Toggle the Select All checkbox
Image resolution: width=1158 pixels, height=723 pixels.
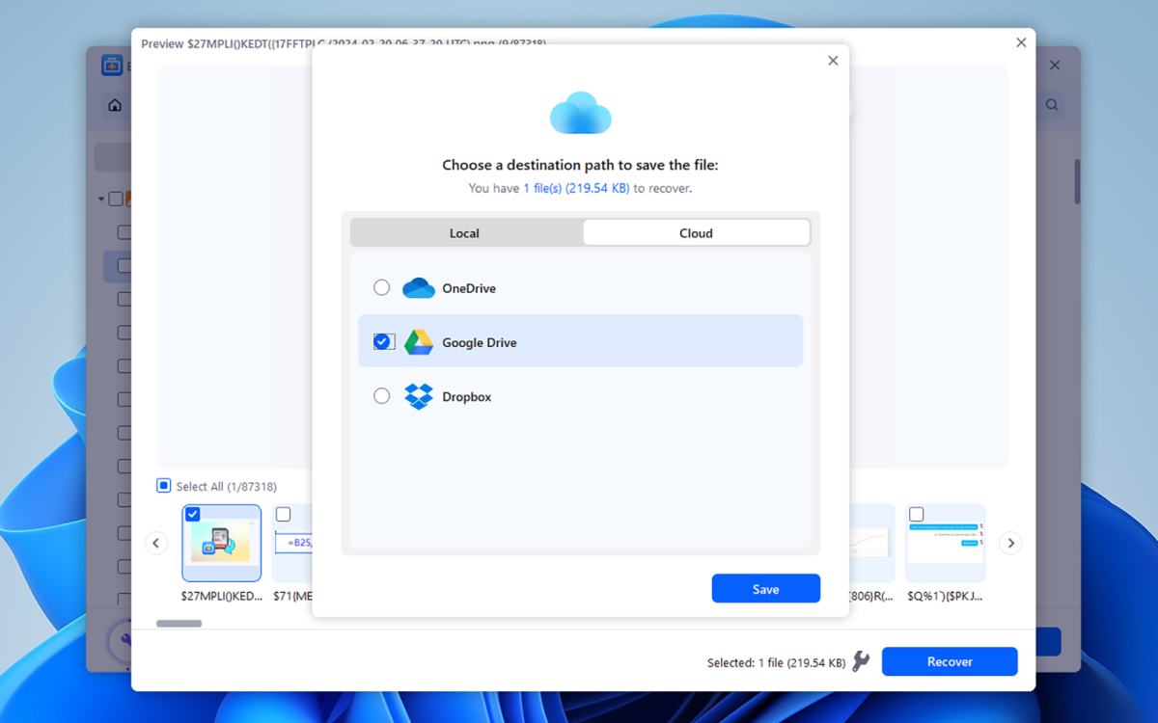pyautogui.click(x=164, y=486)
